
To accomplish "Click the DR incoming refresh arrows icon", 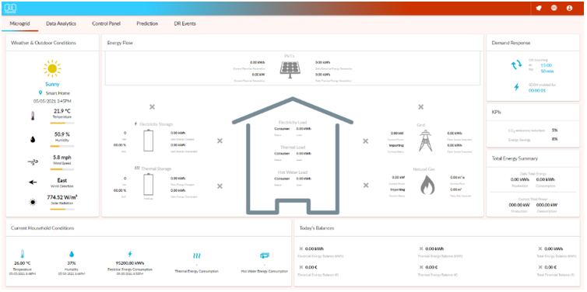I will pyautogui.click(x=516, y=64).
